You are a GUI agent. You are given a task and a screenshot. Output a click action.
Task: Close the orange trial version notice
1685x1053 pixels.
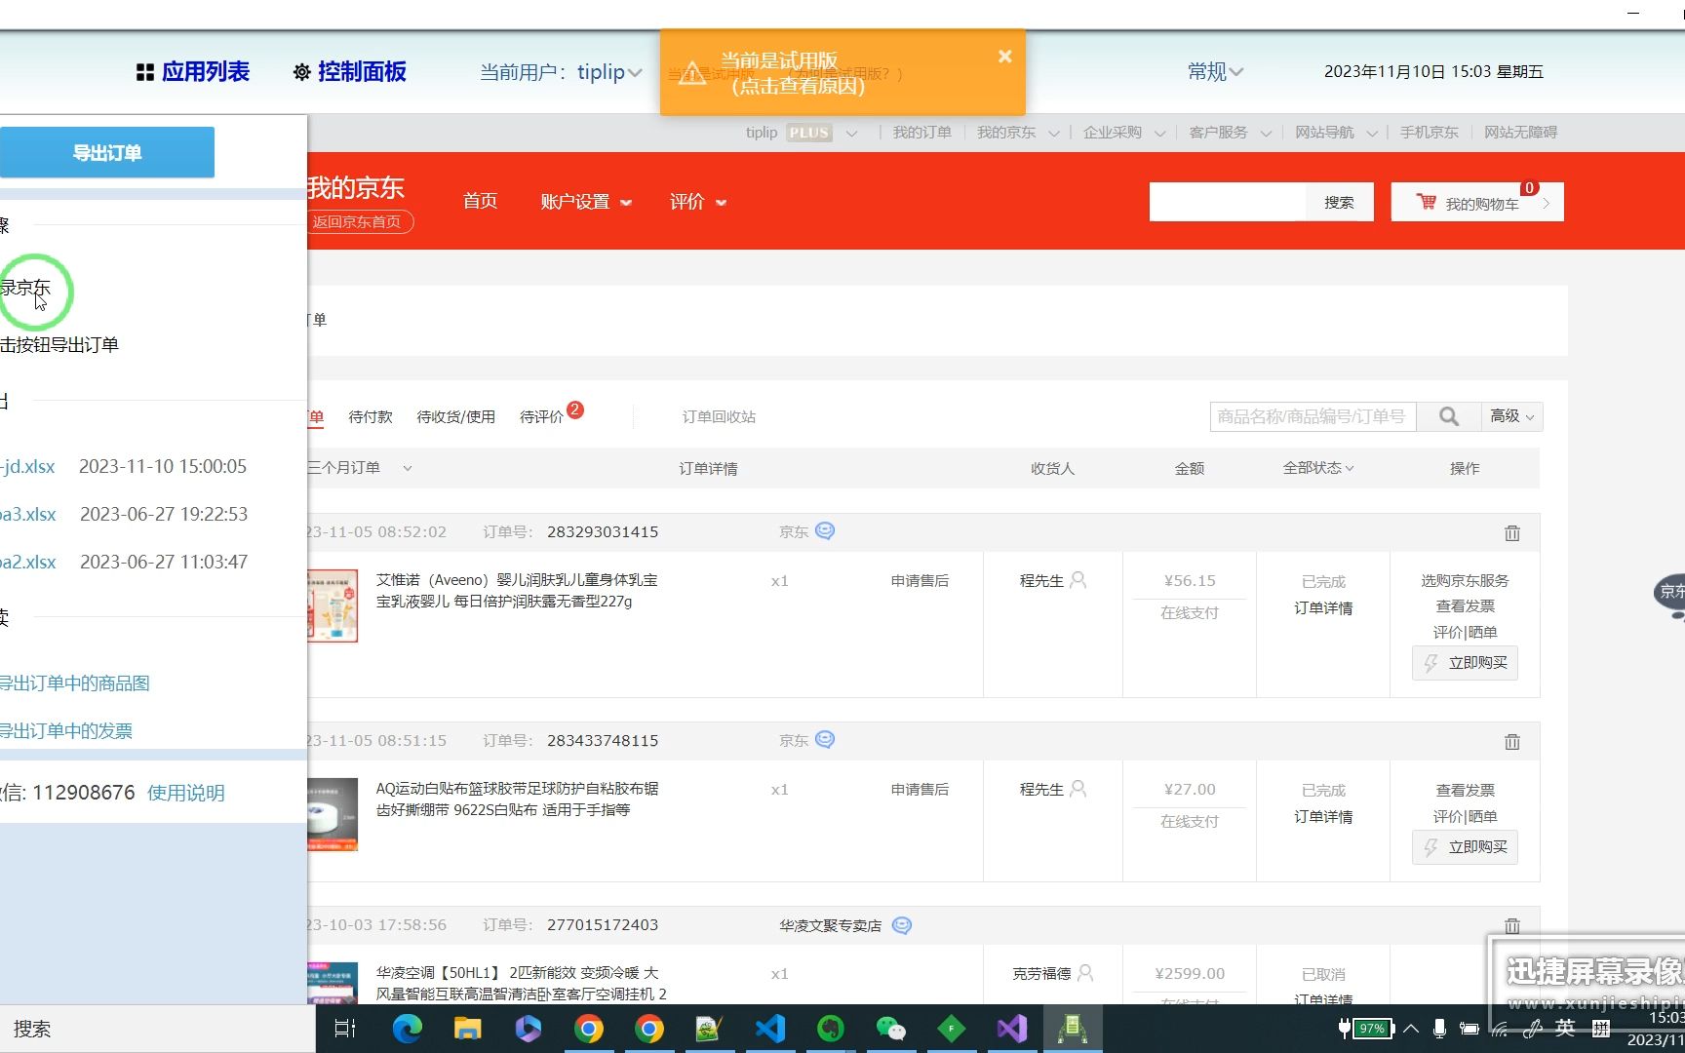(x=1005, y=57)
